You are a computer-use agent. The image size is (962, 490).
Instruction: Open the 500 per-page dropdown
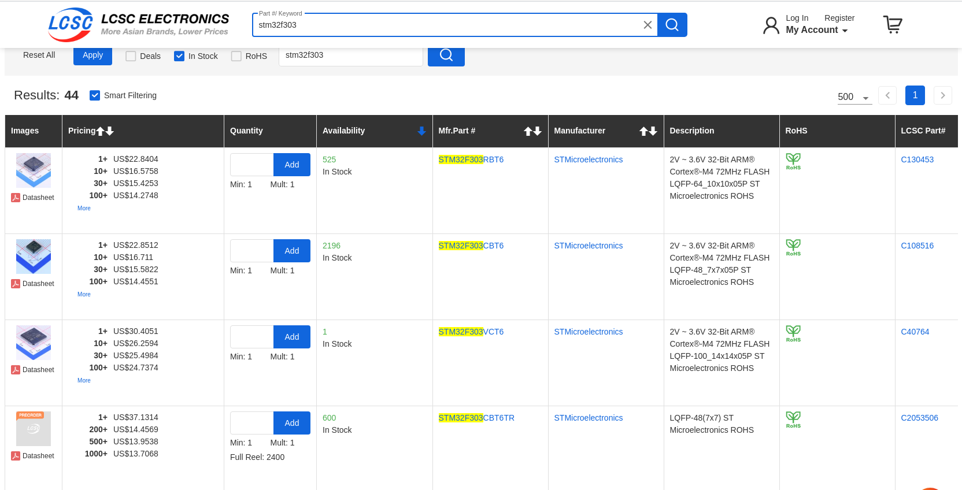click(854, 97)
